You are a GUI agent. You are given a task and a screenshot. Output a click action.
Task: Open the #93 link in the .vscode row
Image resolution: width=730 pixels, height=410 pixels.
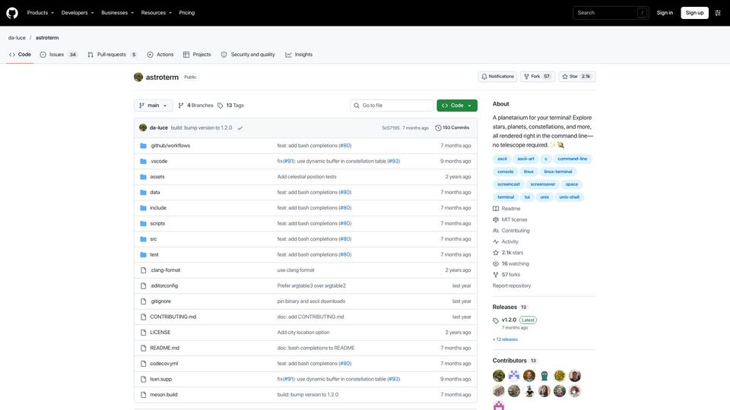(x=393, y=161)
